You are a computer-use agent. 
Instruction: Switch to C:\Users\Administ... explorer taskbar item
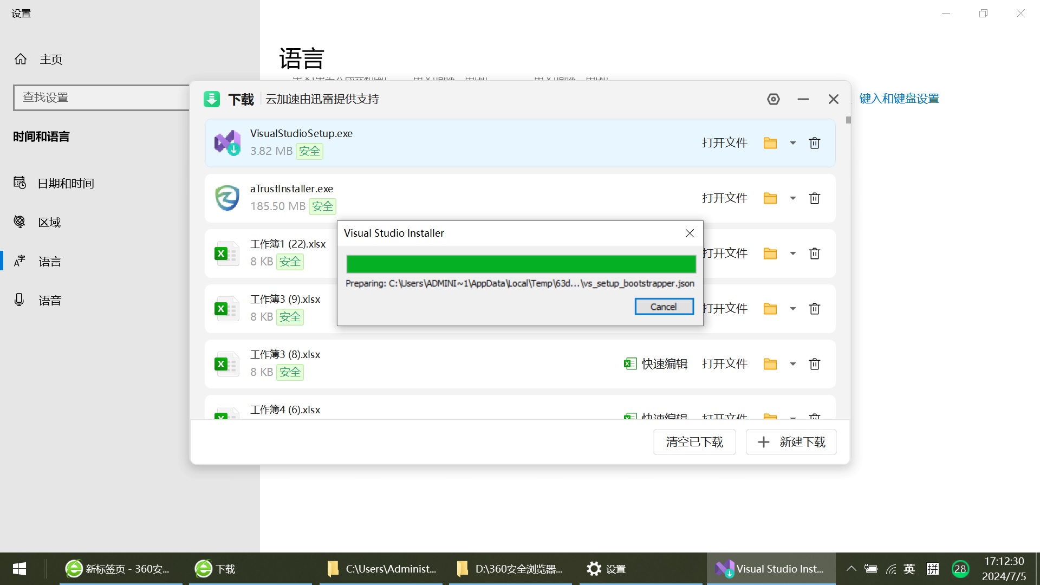point(381,569)
